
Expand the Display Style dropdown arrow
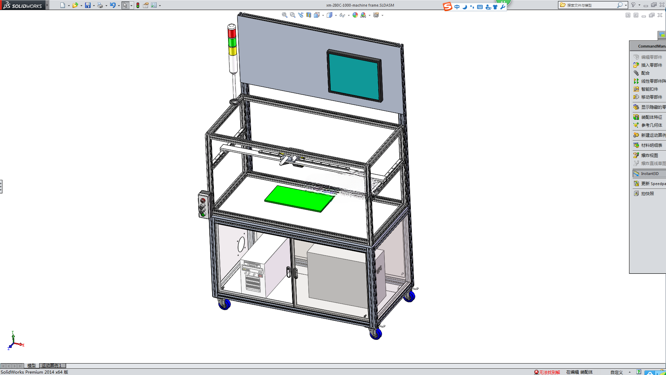[x=336, y=15]
